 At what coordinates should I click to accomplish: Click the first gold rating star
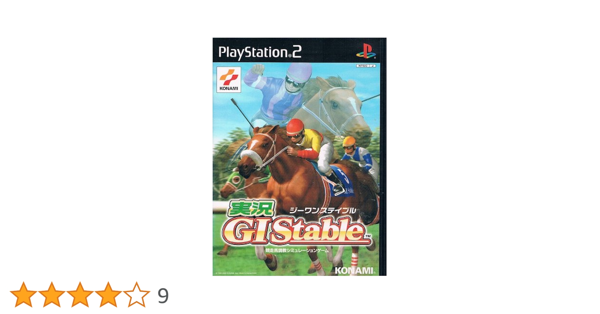tap(24, 295)
